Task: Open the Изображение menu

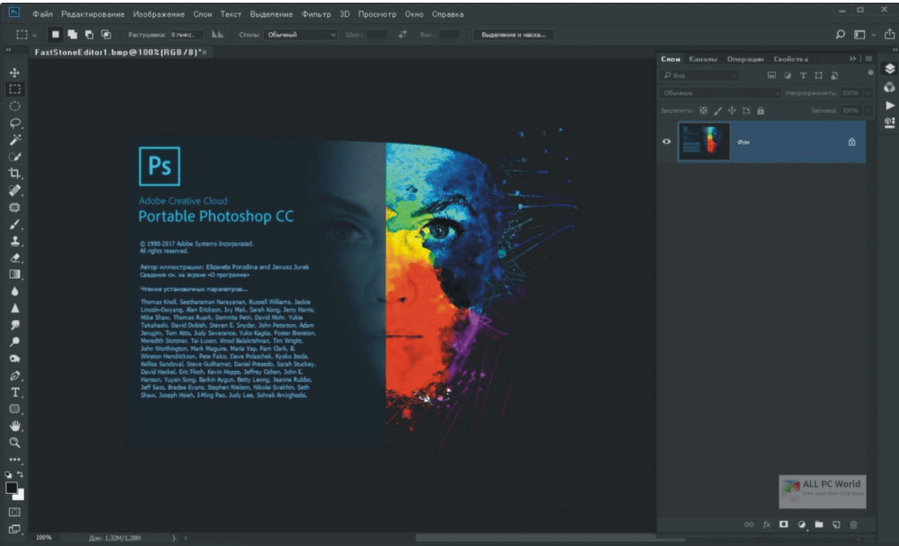Action: pyautogui.click(x=159, y=13)
